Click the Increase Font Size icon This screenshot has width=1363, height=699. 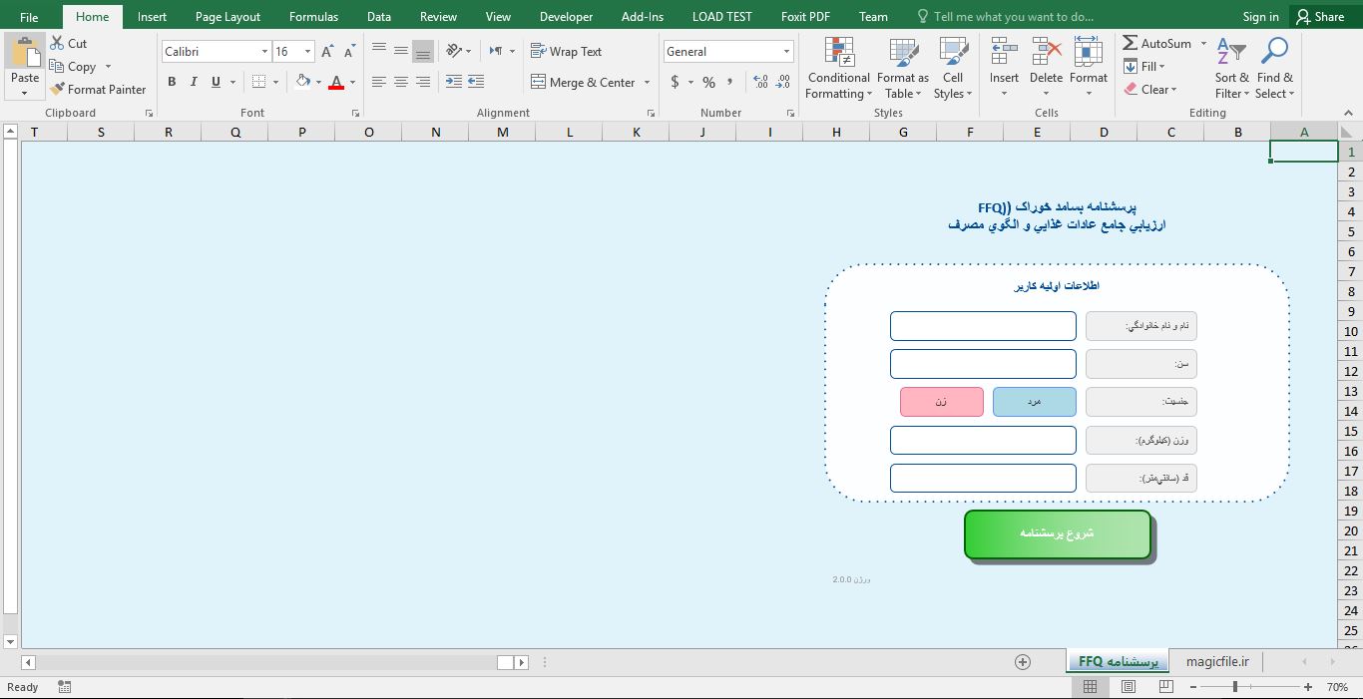point(327,52)
